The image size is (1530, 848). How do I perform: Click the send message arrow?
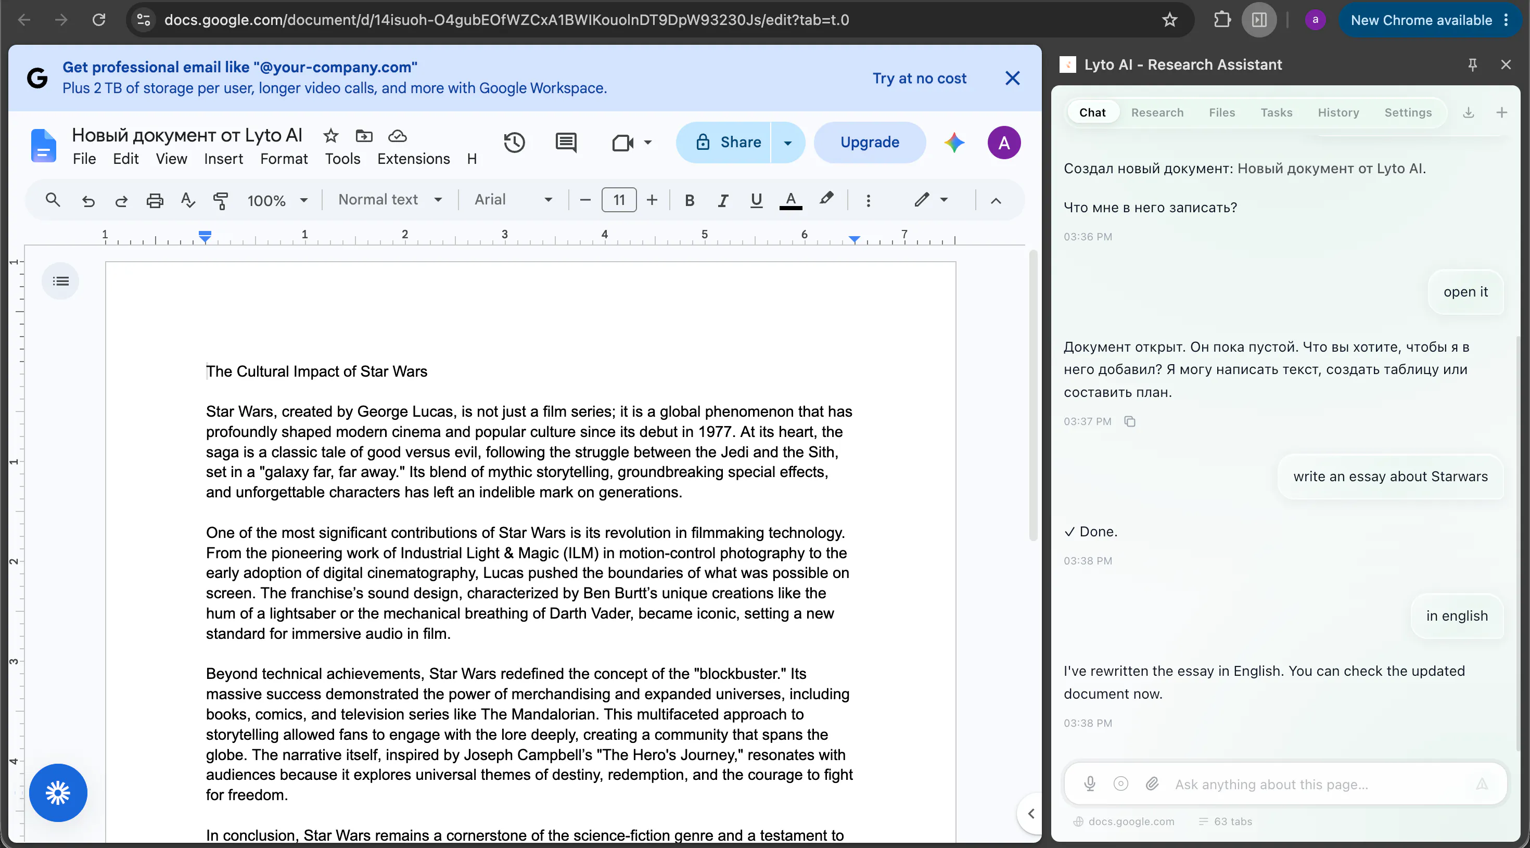tap(1482, 784)
